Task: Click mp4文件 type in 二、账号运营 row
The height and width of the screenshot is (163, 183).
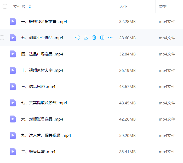Action: [x=167, y=152]
